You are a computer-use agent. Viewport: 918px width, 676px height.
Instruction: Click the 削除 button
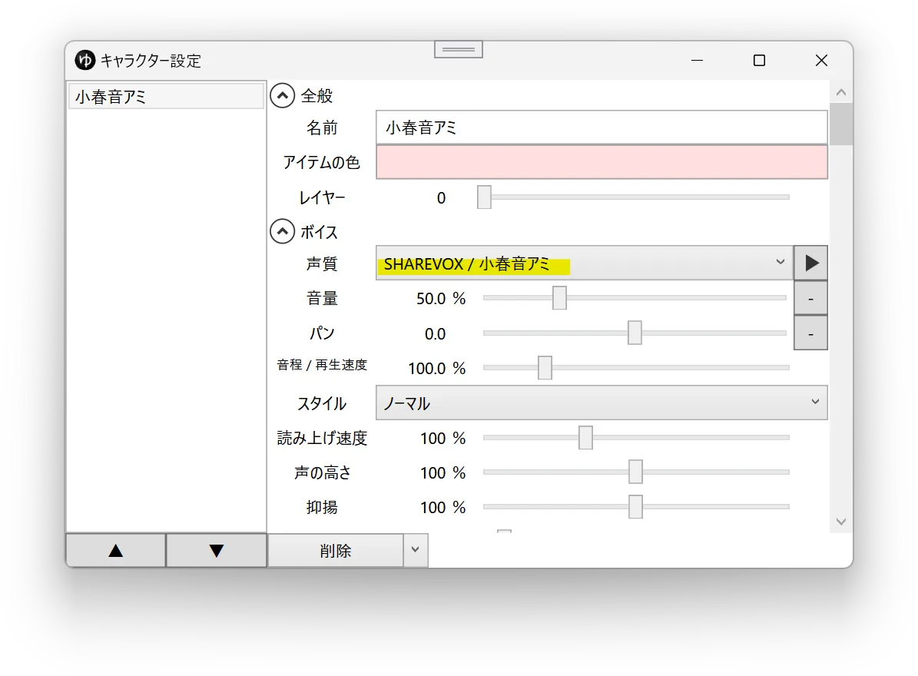(336, 550)
